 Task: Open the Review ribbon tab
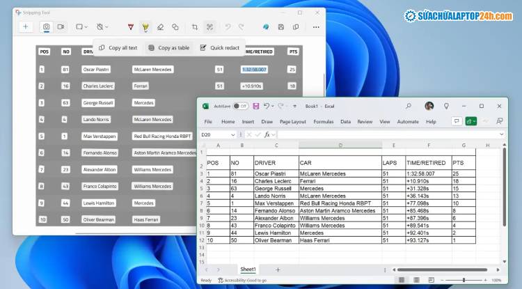click(x=365, y=122)
